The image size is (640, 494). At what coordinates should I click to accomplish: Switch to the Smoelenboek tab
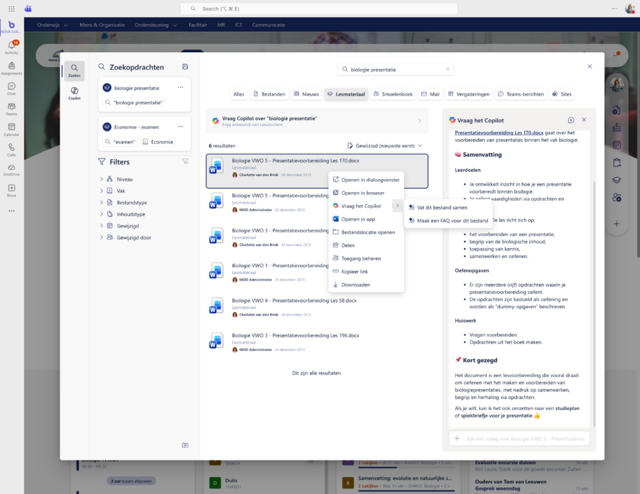coord(393,94)
